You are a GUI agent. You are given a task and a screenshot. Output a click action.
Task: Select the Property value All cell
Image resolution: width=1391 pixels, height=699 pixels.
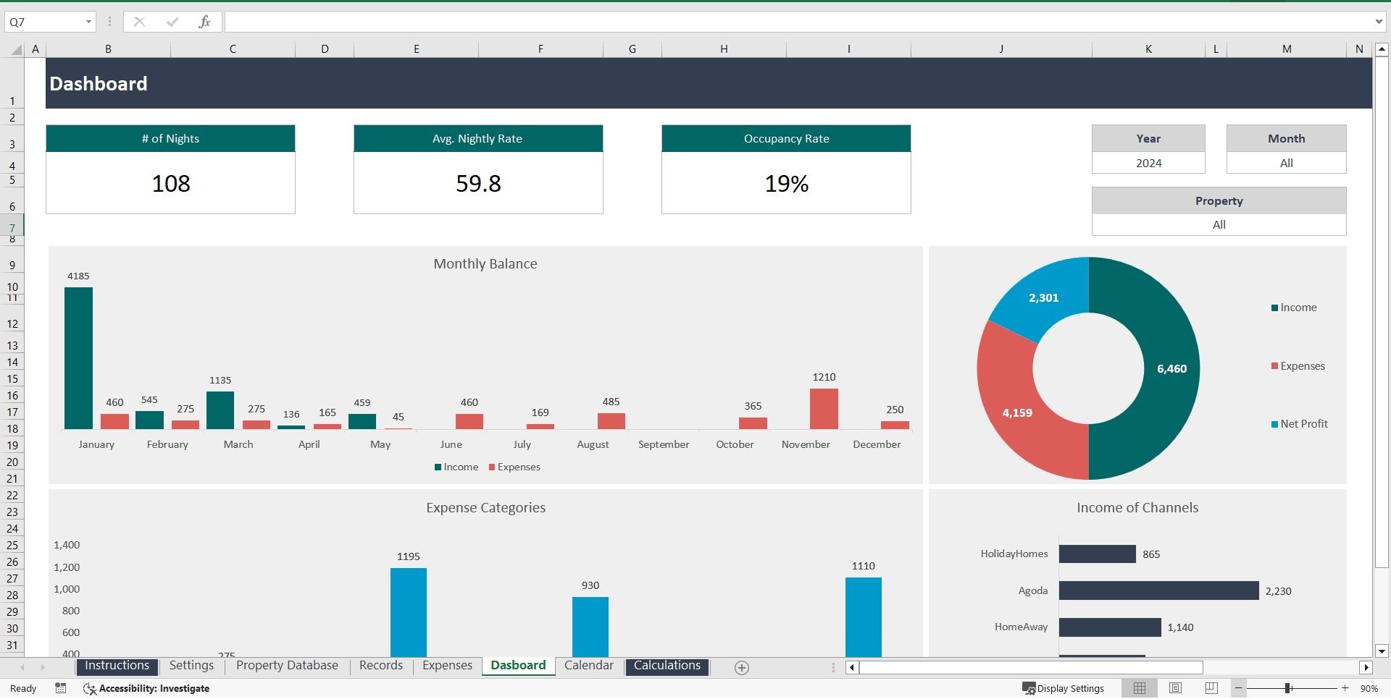pyautogui.click(x=1219, y=224)
